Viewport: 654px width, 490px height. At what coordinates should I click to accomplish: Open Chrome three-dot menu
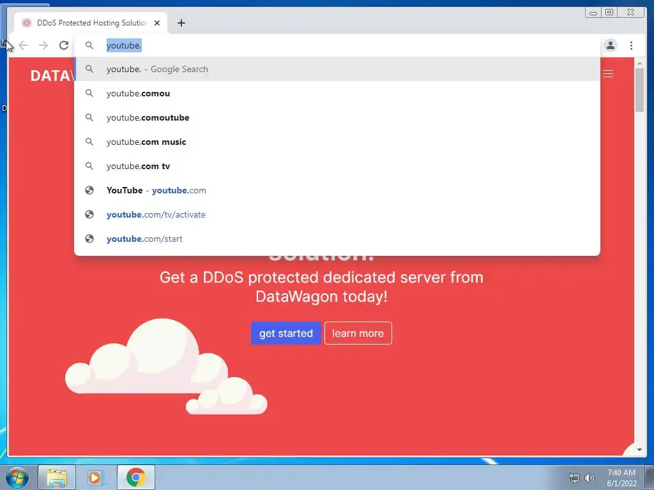pos(631,45)
